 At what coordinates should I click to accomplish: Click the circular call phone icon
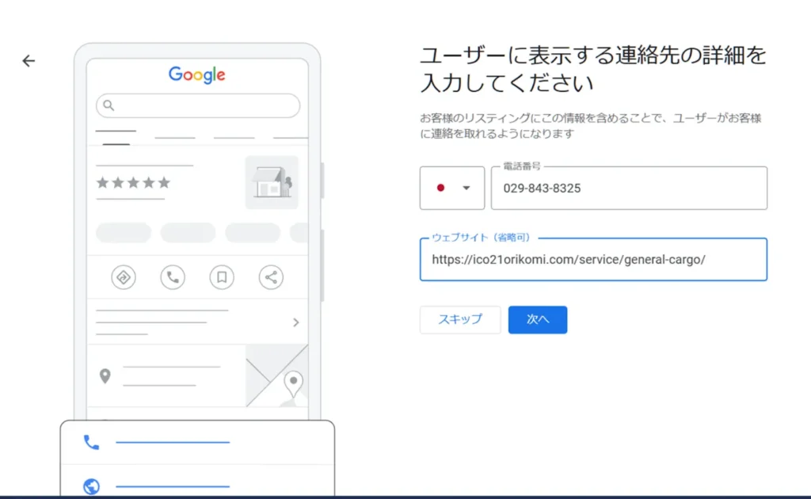coord(173,277)
